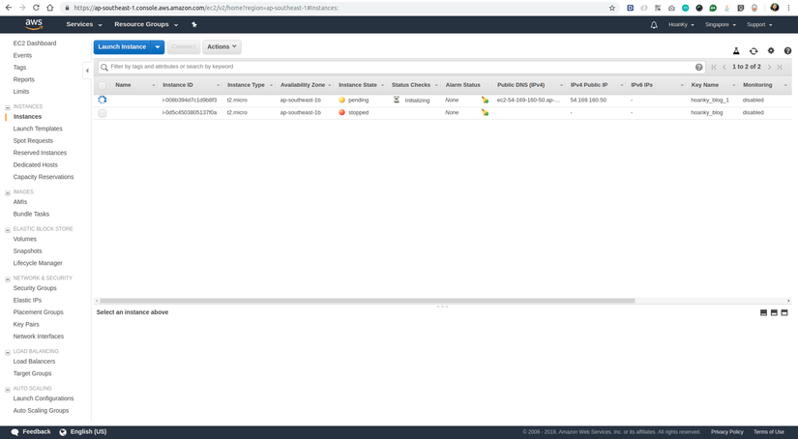798x439 pixels.
Task: Collapse the IMAGES sidebar section
Action: tap(8, 192)
